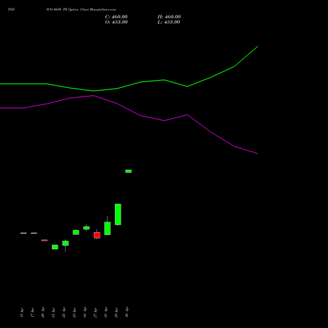This screenshot has height=328, width=328.
Task: Select the red candle for 27 Apr
Action: (97, 235)
